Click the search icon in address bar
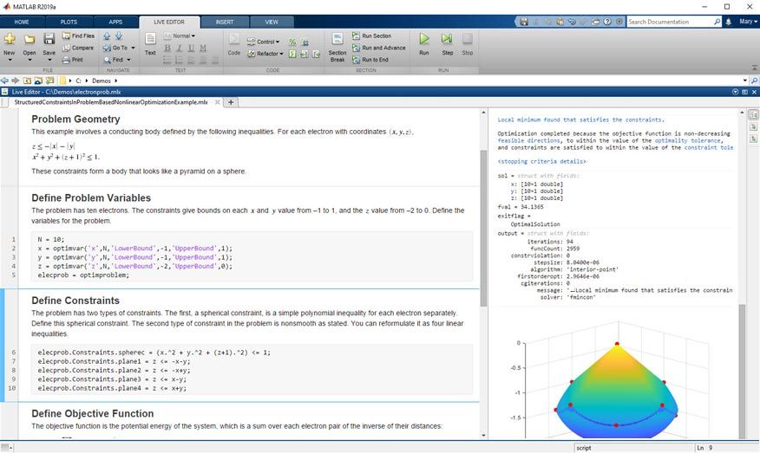This screenshot has height=453, width=760. point(754,81)
